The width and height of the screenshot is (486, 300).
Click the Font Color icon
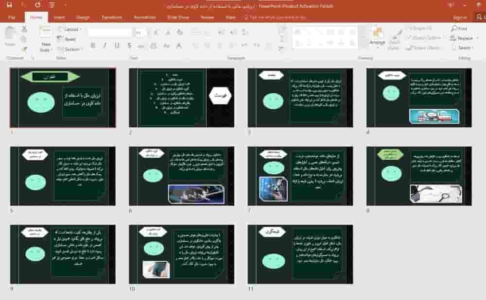coord(179,46)
